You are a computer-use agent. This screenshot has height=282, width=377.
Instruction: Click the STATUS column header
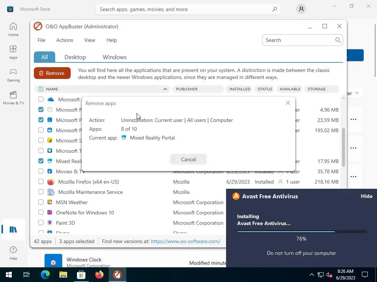click(265, 89)
